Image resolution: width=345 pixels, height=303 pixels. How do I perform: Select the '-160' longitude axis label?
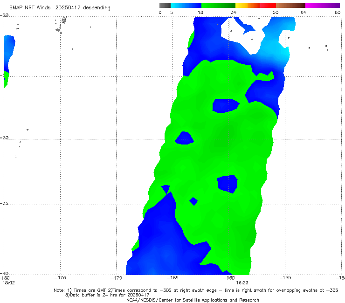pos(228,278)
